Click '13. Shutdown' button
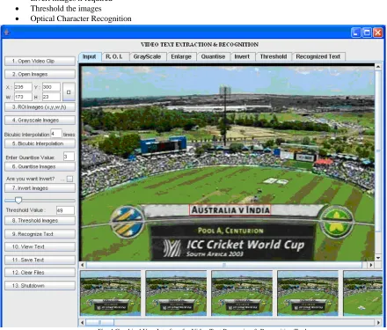Screen dimensions: 387x330 click(40, 285)
